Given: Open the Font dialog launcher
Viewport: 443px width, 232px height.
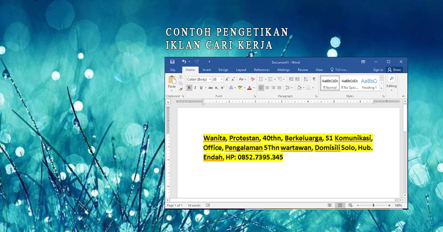Looking at the screenshot, I should 254,96.
